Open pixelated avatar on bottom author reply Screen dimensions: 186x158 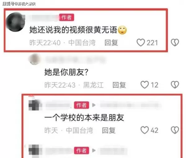click(35, 150)
